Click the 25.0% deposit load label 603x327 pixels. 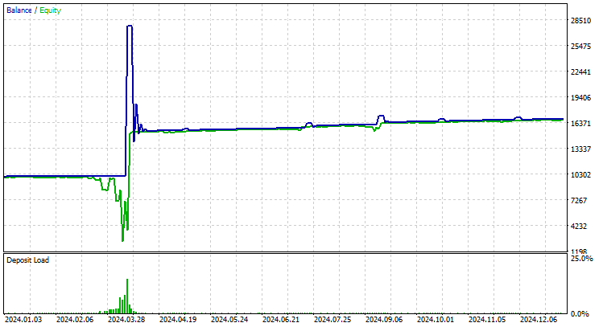(x=582, y=258)
